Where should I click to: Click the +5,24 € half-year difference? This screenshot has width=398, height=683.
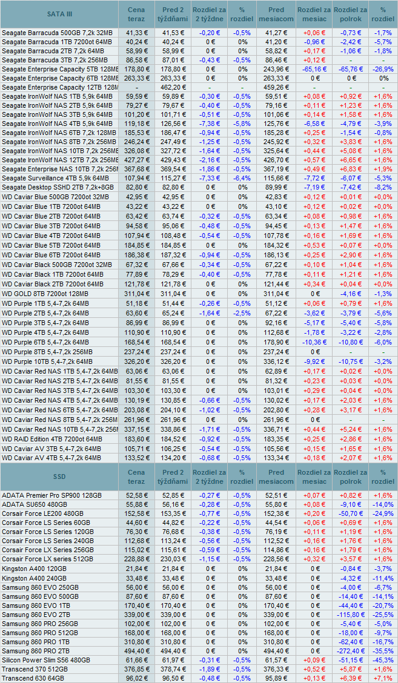tap(351, 429)
